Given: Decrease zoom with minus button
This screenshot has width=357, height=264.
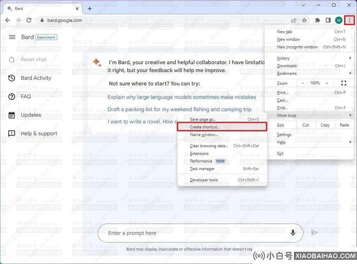Looking at the screenshot, I should (303, 83).
